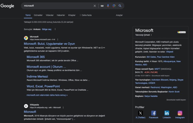Open the on-screen keyboard icon
Image resolution: width=193 pixels, height=123 pixels.
point(102,6)
